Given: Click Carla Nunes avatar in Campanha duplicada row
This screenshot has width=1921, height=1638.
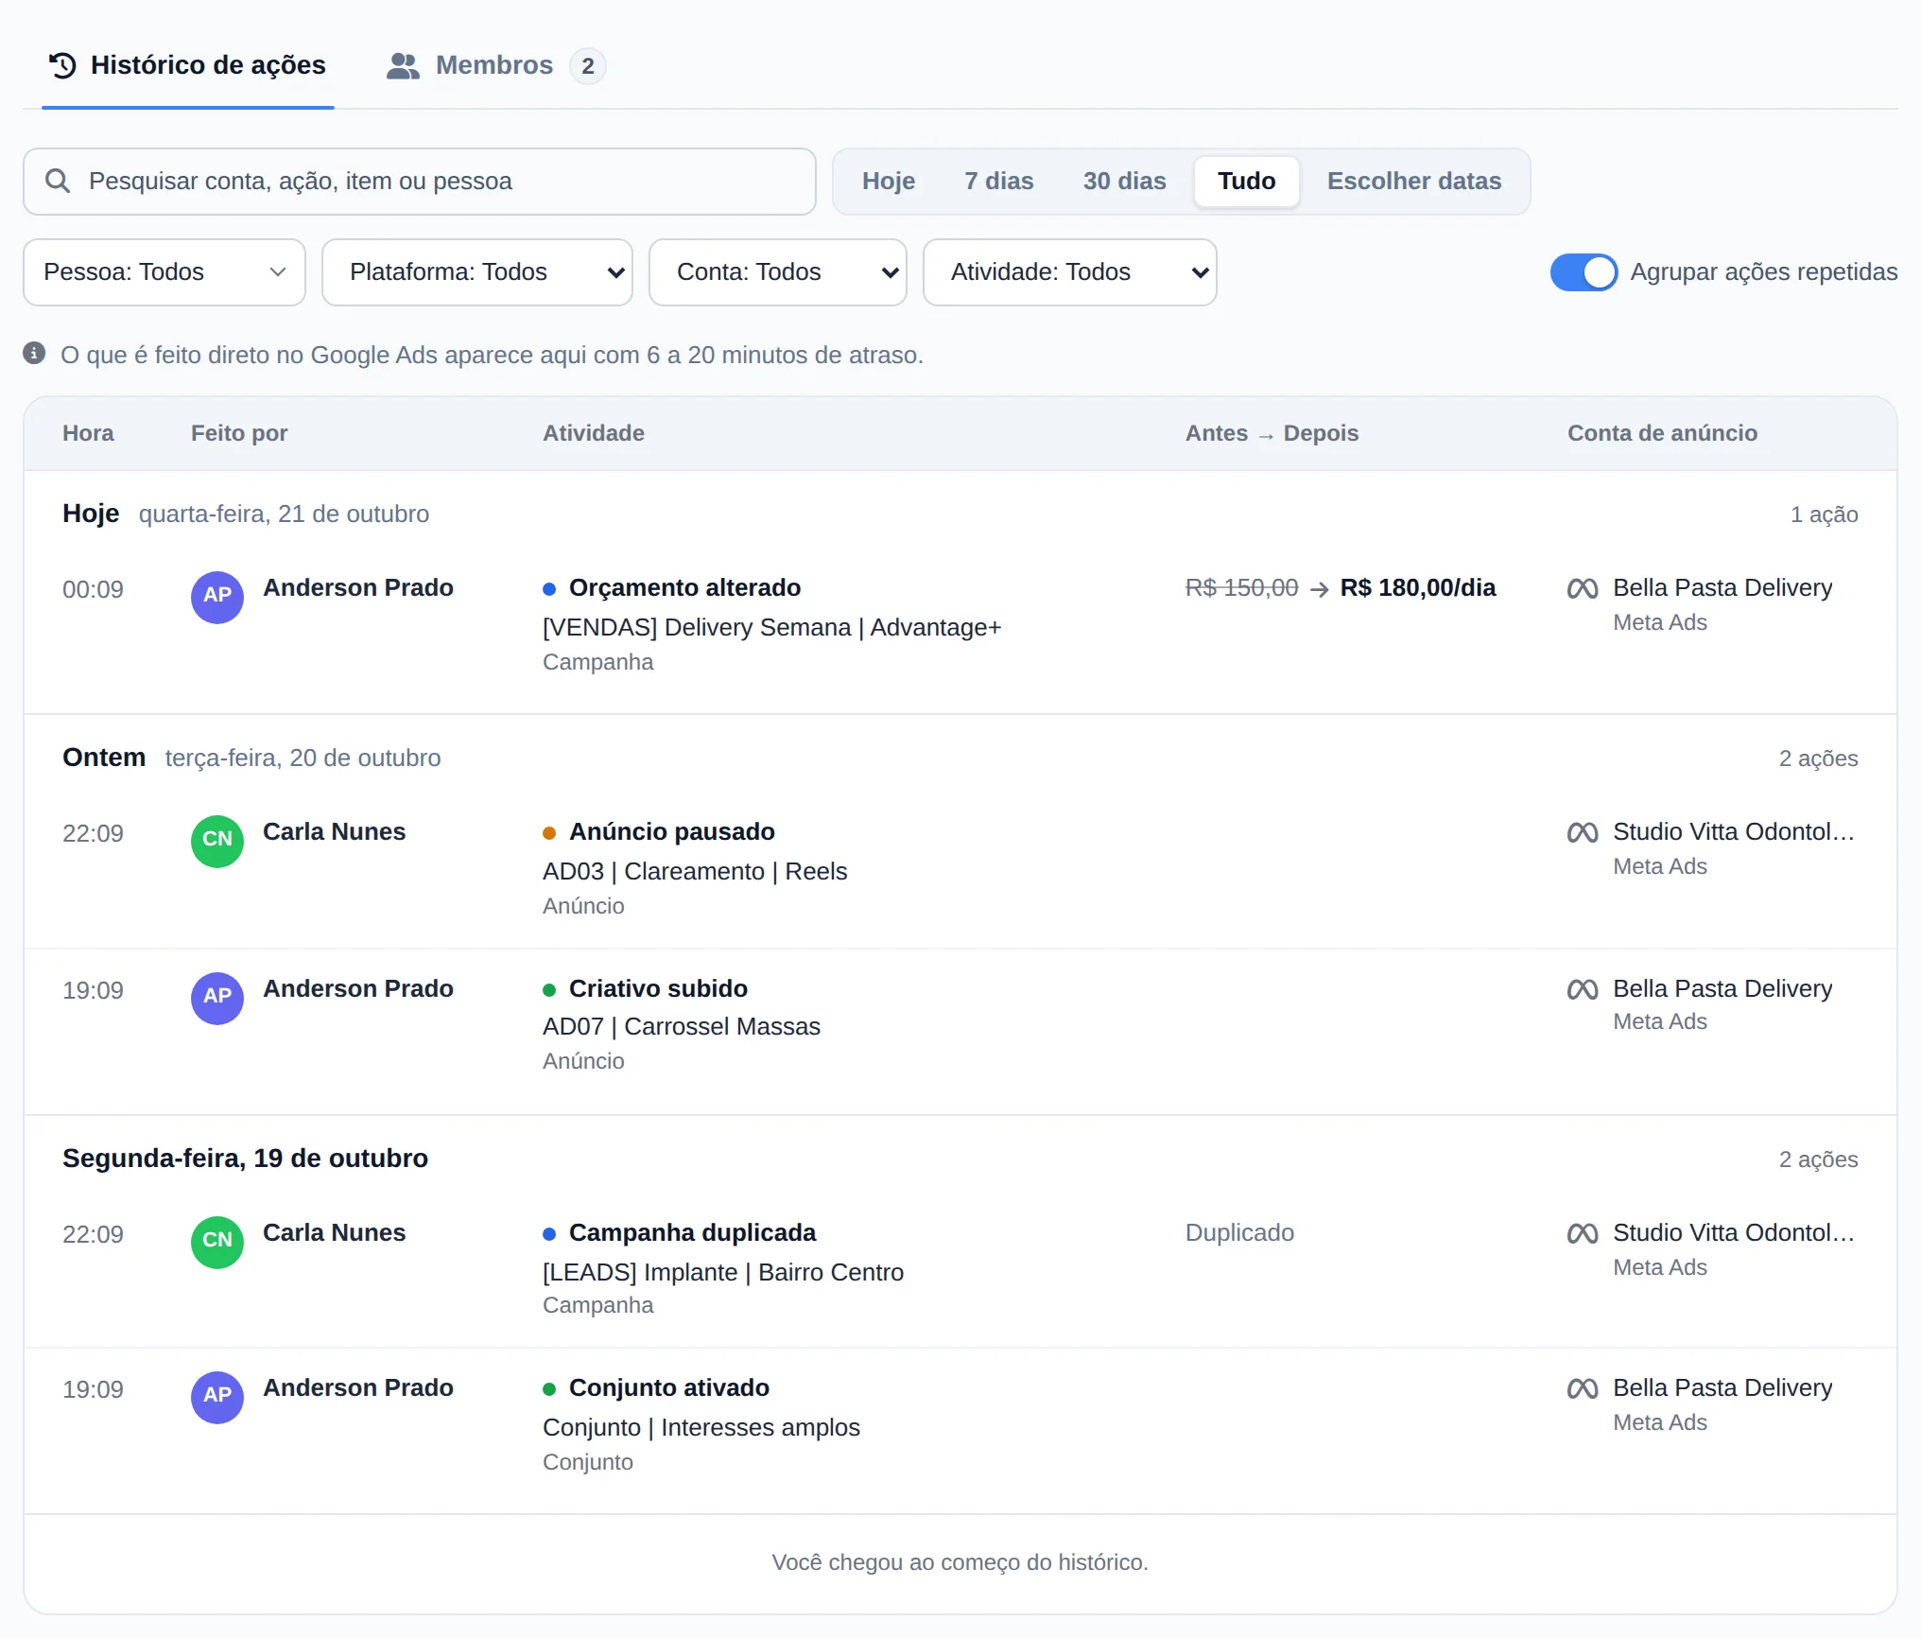Looking at the screenshot, I should pos(217,1242).
